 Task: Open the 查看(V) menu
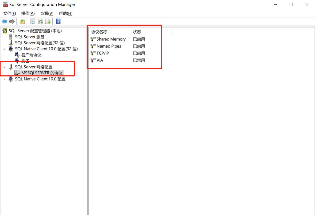[x=46, y=13]
